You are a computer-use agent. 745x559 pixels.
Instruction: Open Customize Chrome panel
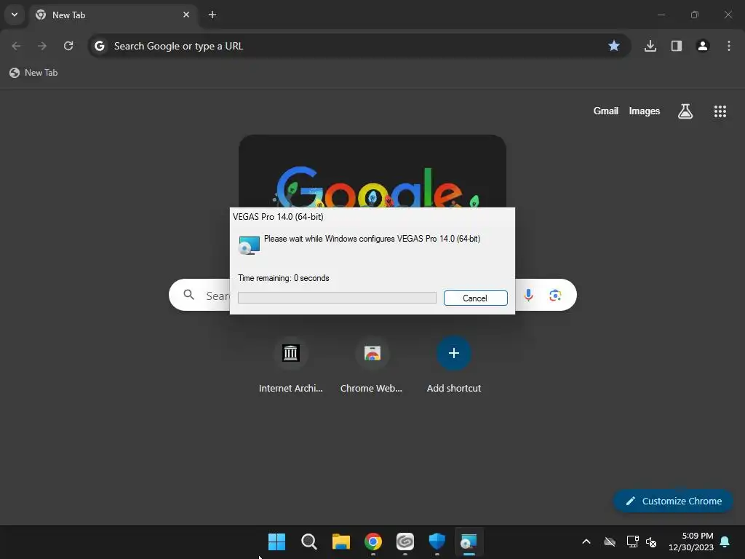coord(673,501)
